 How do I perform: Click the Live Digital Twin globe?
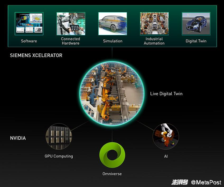[112, 94]
